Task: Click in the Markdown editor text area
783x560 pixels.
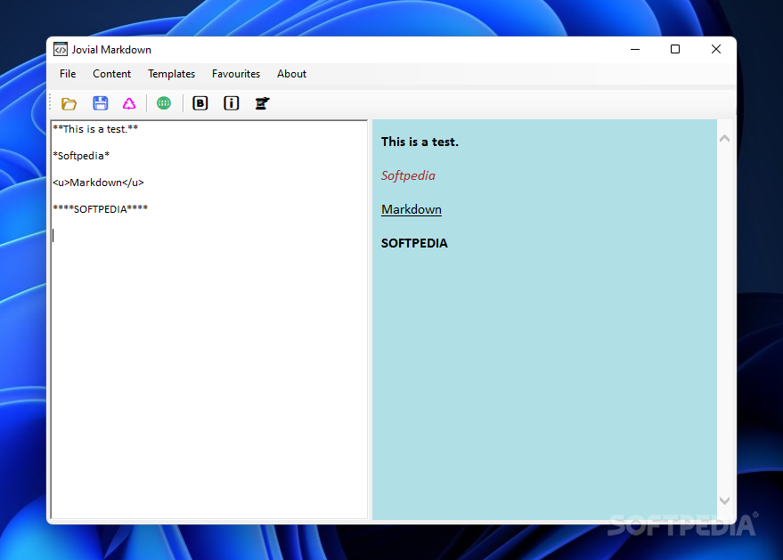Action: pos(209,320)
